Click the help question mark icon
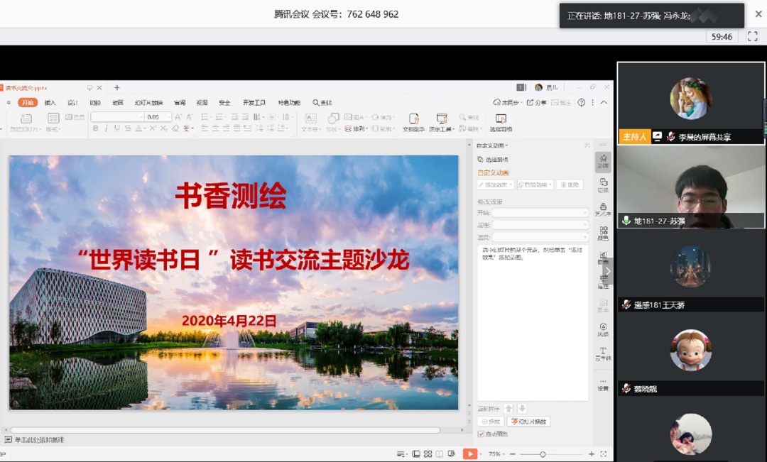The width and height of the screenshot is (767, 462). point(582,103)
